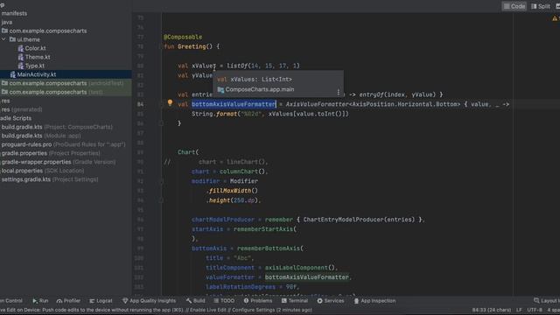560x315 pixels.
Task: Click the 84:33 caret position indicator
Action: (492, 311)
